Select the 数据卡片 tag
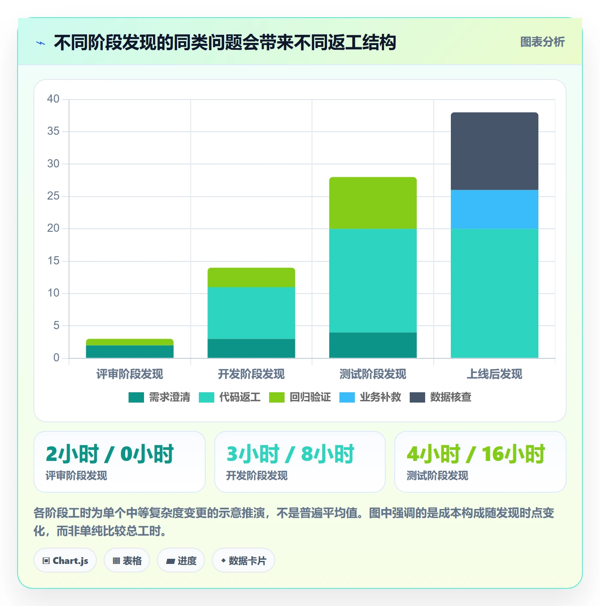 (x=243, y=561)
